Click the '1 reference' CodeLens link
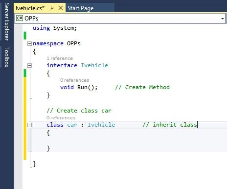This screenshot has height=189, width=227. point(60,58)
